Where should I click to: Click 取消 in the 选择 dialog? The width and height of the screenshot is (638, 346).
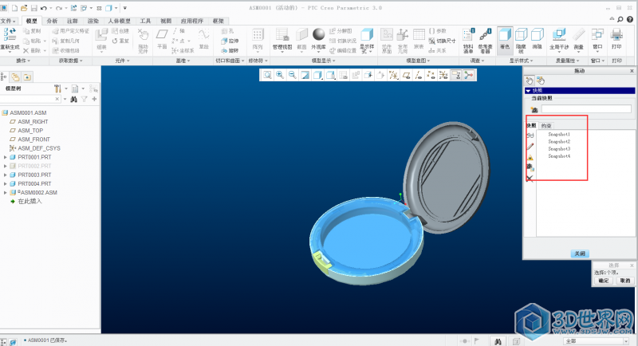click(624, 281)
